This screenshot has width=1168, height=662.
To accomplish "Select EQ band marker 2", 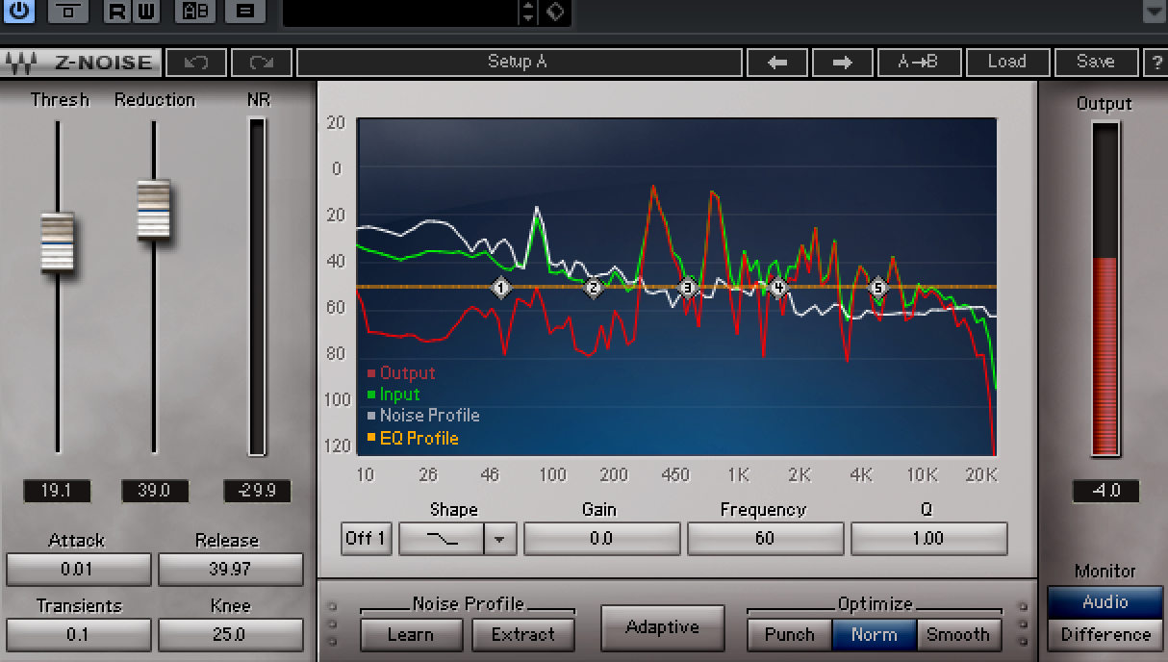I will [x=594, y=287].
